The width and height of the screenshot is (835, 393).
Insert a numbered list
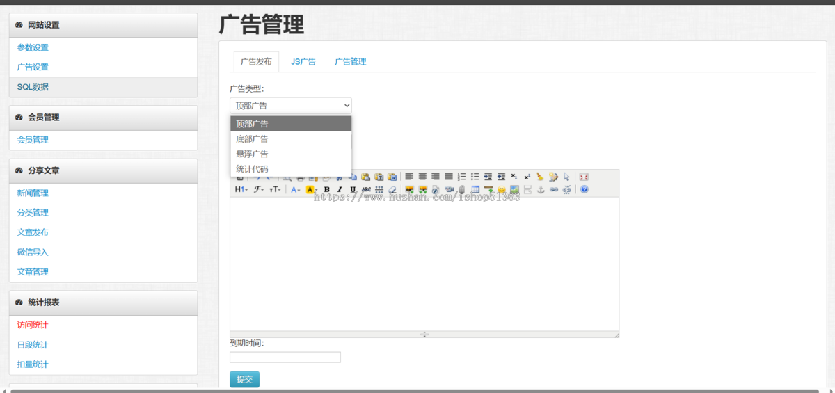point(462,177)
